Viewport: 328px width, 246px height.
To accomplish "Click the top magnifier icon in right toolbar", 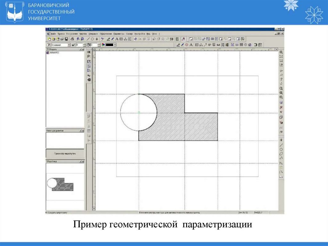I will (x=281, y=52).
